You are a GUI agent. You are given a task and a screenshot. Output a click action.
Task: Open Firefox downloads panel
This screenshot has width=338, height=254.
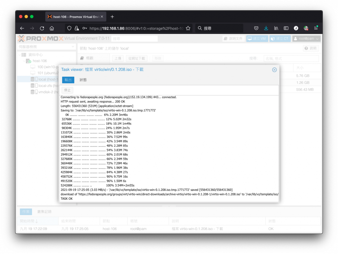266,28
